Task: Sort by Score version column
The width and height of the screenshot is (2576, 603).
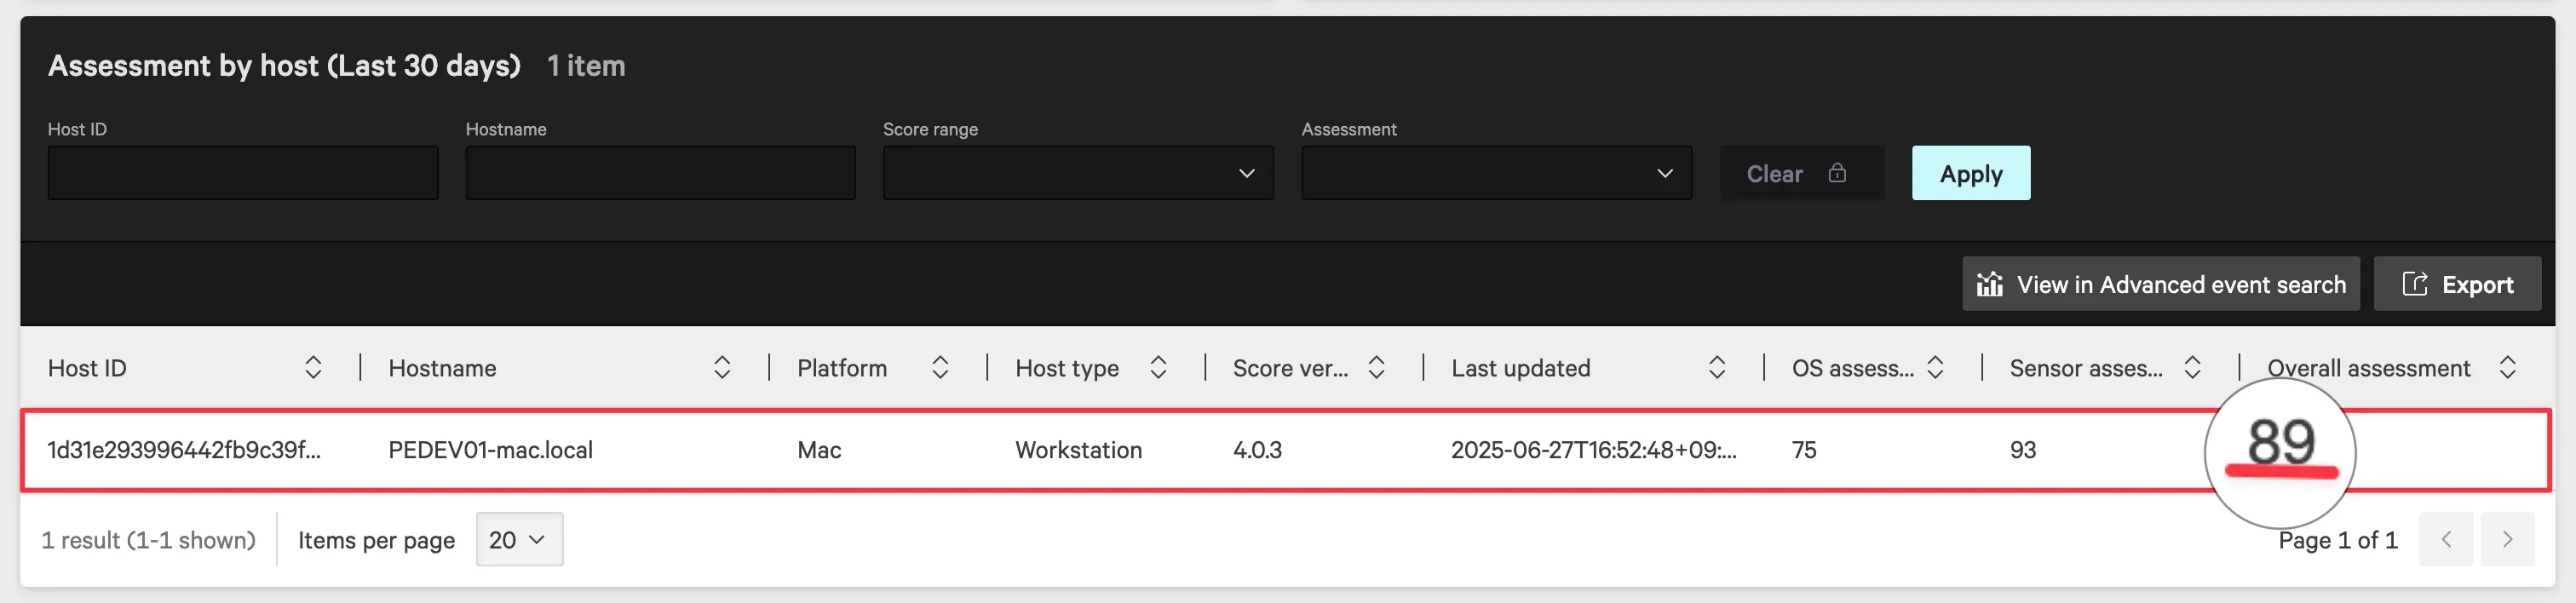Action: click(1375, 368)
